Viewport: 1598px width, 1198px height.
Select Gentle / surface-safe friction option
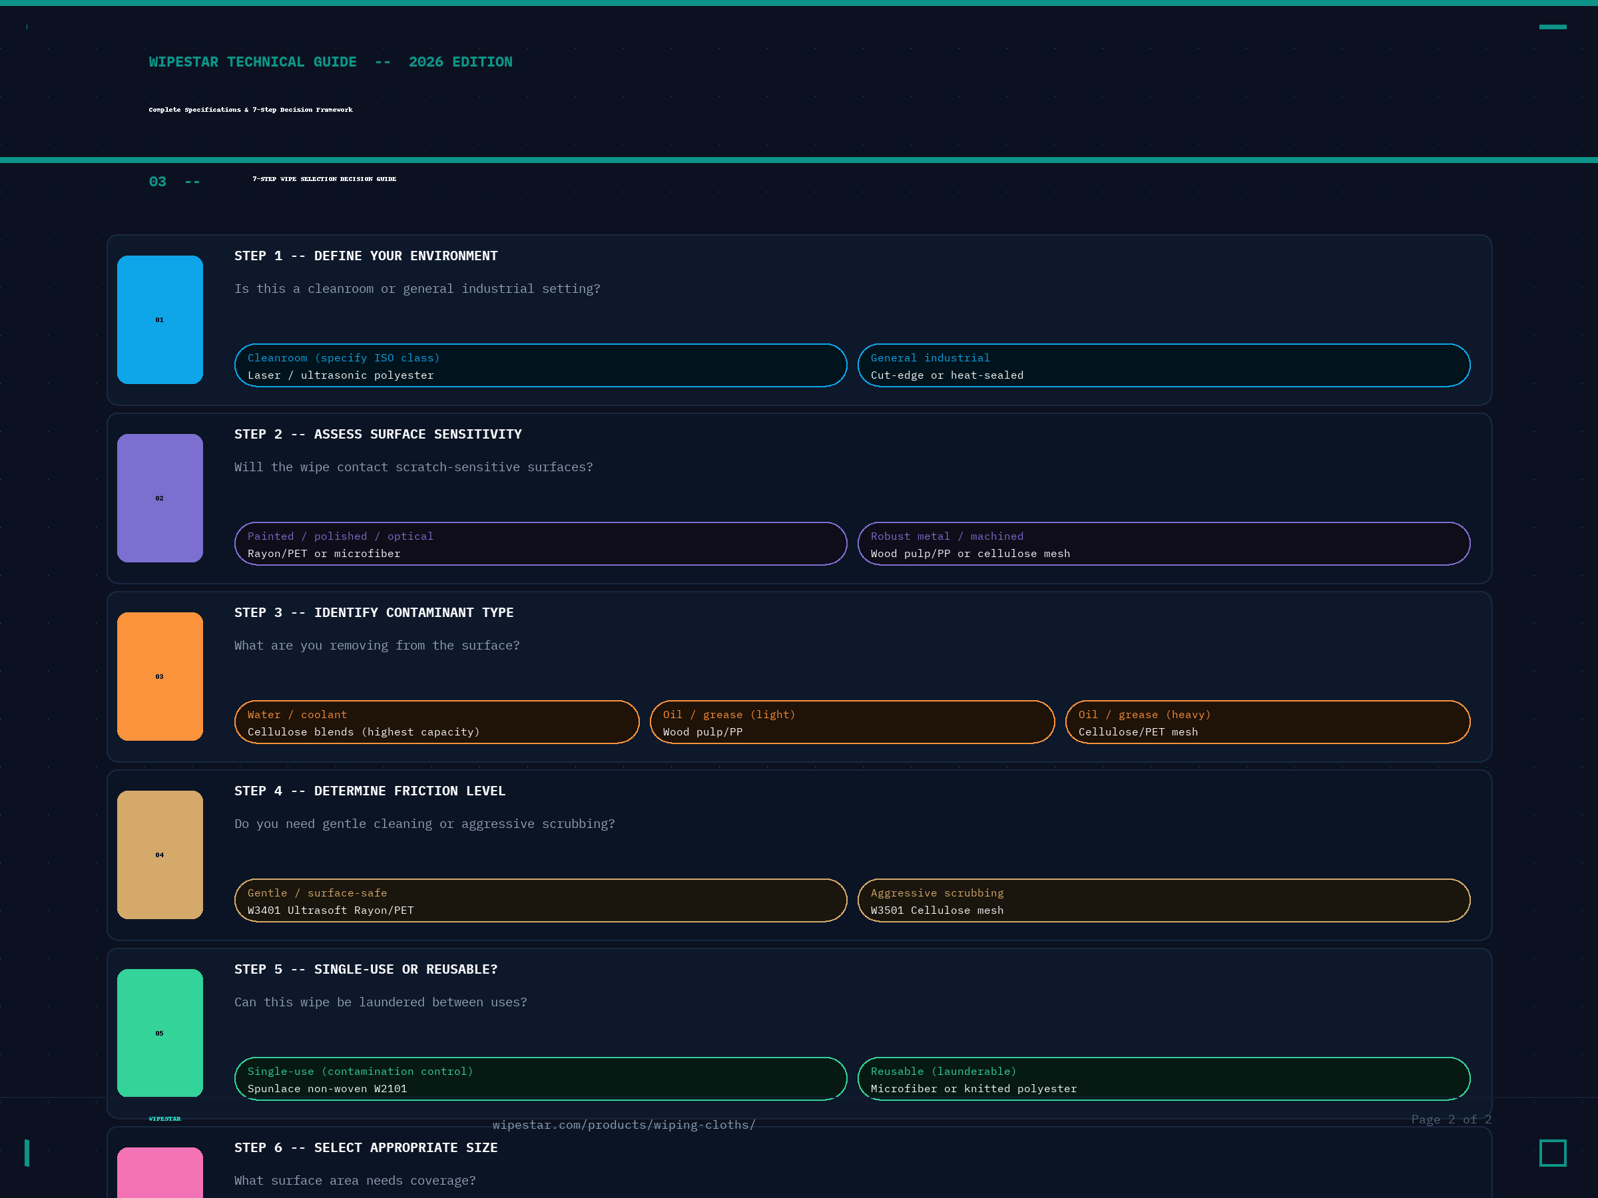coord(539,900)
